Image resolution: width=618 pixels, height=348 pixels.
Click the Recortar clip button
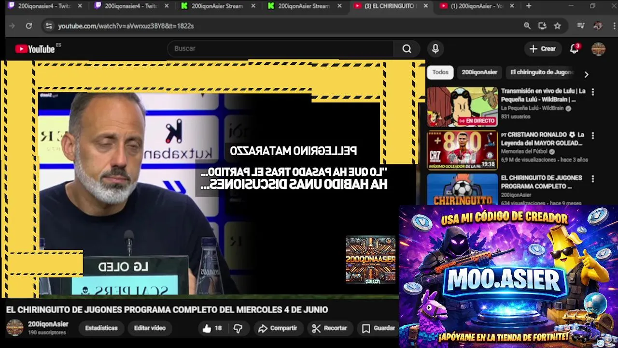329,328
